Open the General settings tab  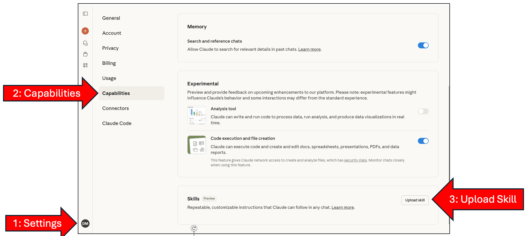coord(111,18)
